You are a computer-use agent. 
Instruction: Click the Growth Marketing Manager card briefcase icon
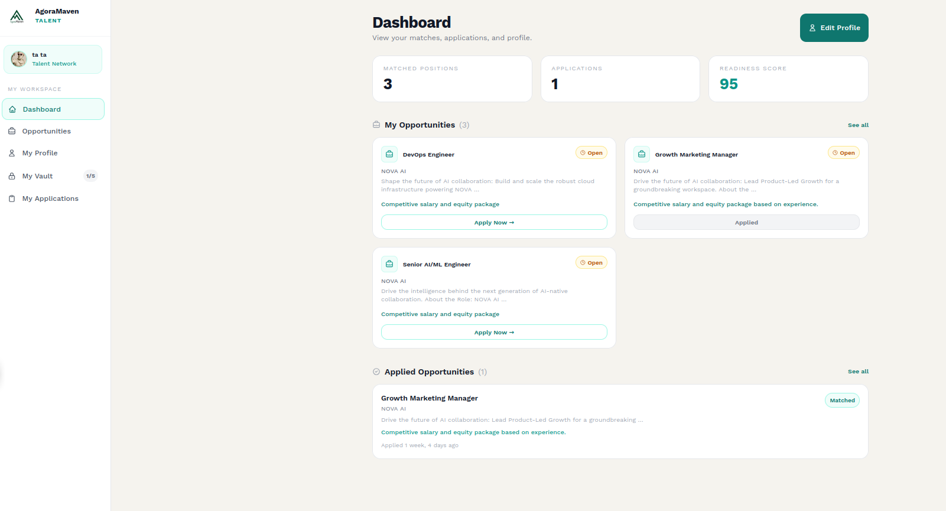point(642,154)
